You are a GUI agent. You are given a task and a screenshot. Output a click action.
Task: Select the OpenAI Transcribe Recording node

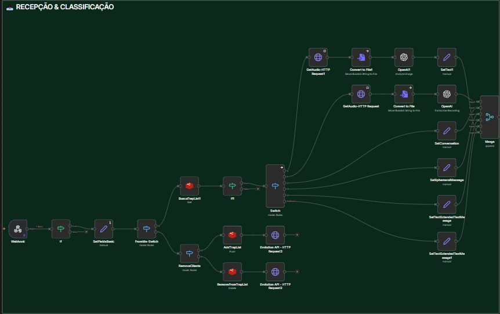tap(447, 94)
